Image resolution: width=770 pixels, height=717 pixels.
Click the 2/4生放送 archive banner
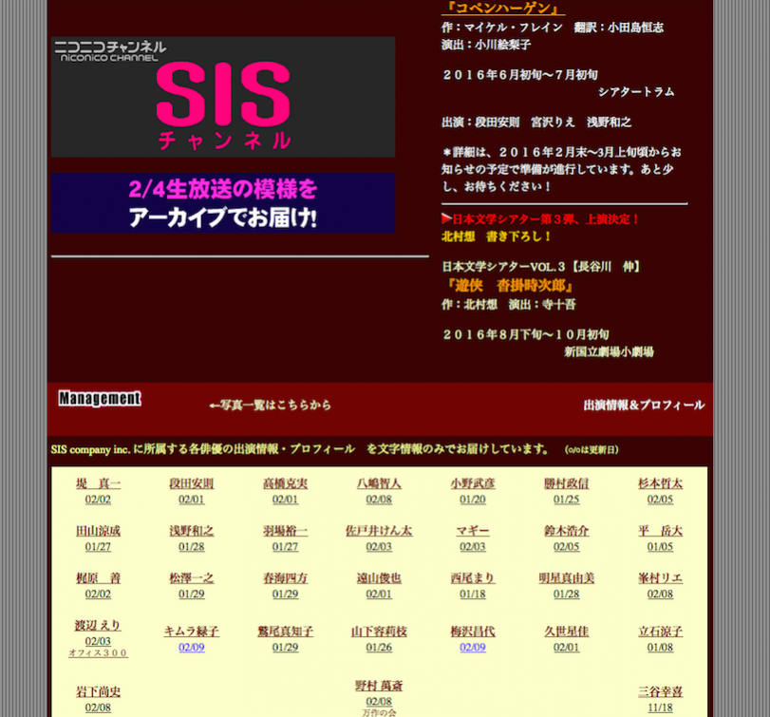(223, 202)
